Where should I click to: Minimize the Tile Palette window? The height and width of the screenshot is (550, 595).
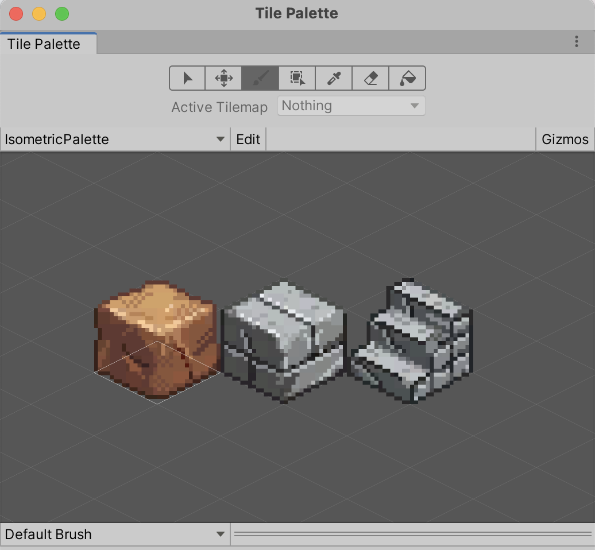click(x=39, y=14)
